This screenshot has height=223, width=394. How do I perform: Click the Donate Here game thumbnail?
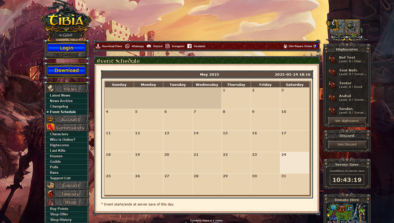point(347,212)
